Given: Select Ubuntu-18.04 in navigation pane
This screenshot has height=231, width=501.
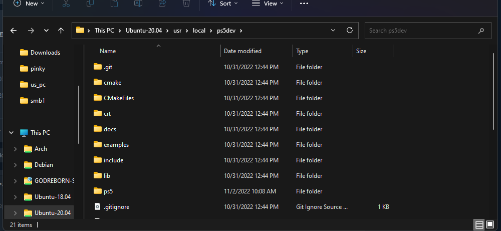Looking at the screenshot, I should tap(53, 197).
